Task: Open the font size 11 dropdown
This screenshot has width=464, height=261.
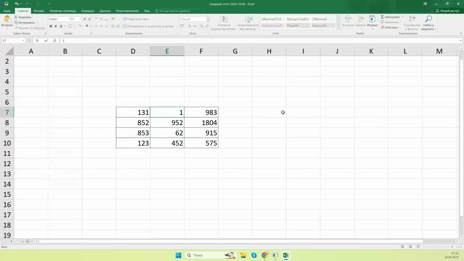Action: 80,19
